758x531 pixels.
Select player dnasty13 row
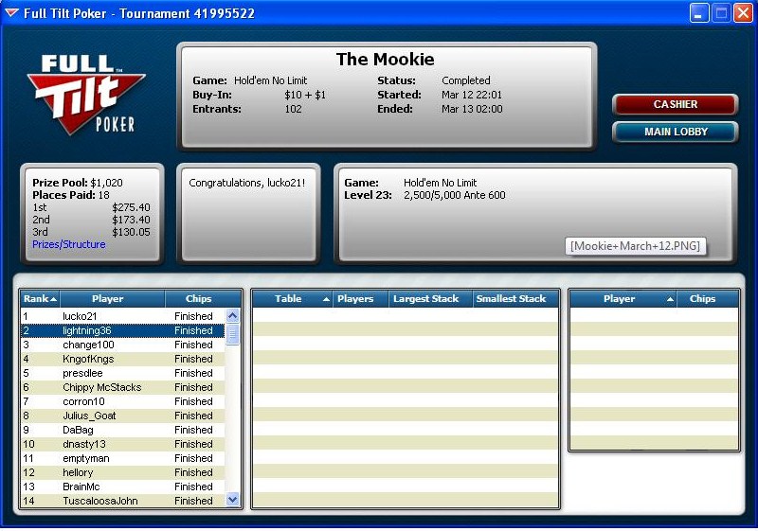pyautogui.click(x=123, y=444)
